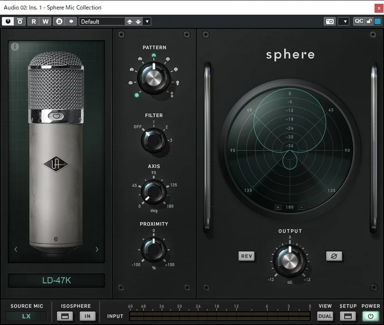Select the next microphone with the right chevron
The width and height of the screenshot is (384, 325).
pos(97,249)
